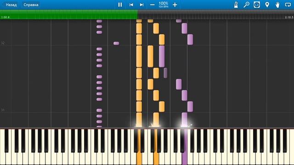This screenshot has height=165, width=294.
Task: Click measure 31 marker label
Action: (3, 110)
